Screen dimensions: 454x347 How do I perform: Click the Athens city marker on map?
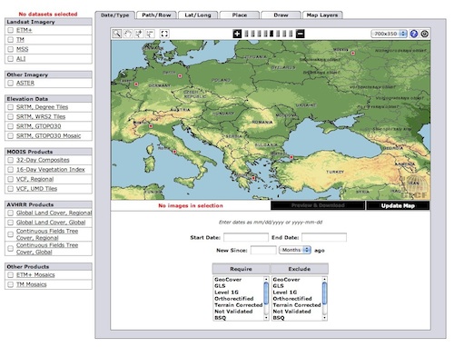coord(253,178)
